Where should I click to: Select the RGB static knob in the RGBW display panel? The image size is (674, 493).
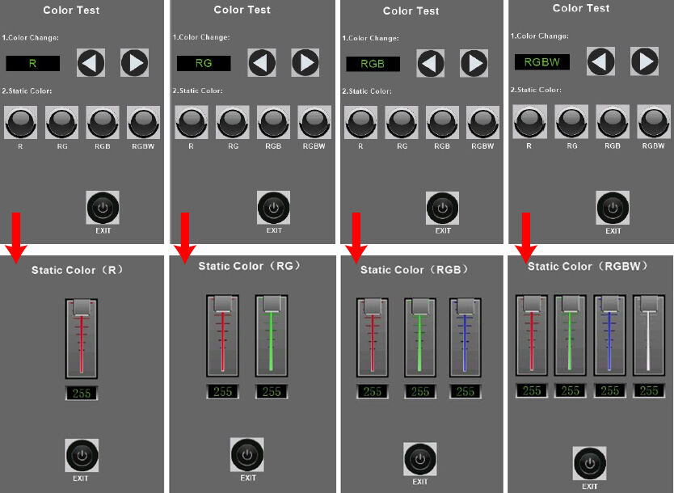coord(613,122)
